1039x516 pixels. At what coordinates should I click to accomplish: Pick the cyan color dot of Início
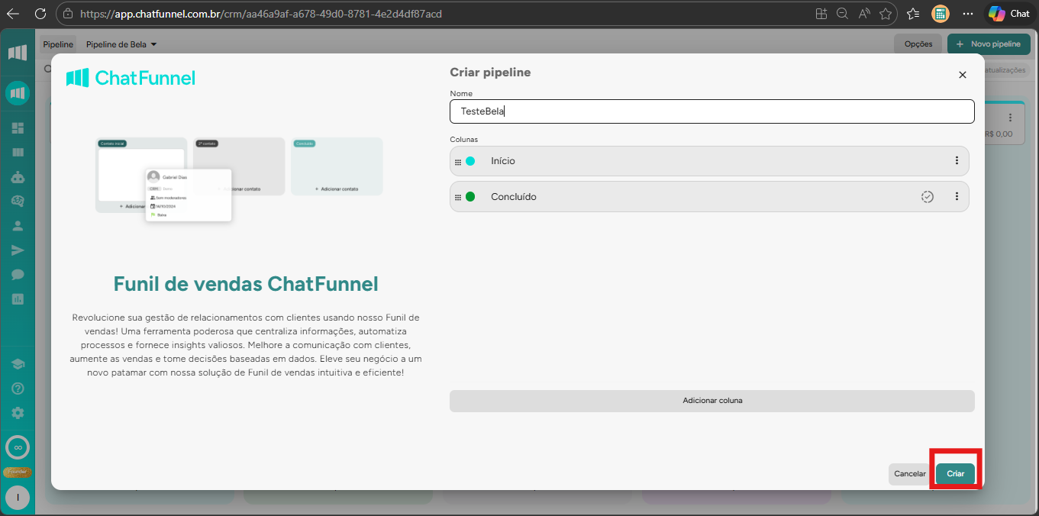point(470,161)
